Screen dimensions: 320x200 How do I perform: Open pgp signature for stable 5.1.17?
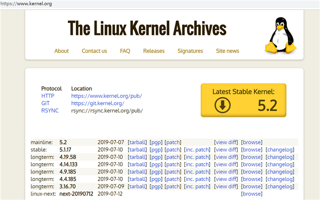click(x=156, y=150)
